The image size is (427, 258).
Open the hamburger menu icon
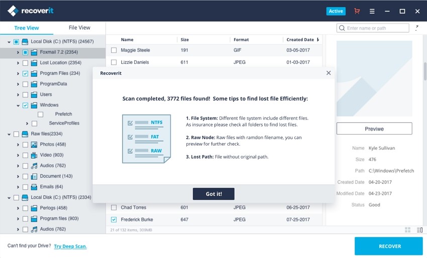(372, 11)
